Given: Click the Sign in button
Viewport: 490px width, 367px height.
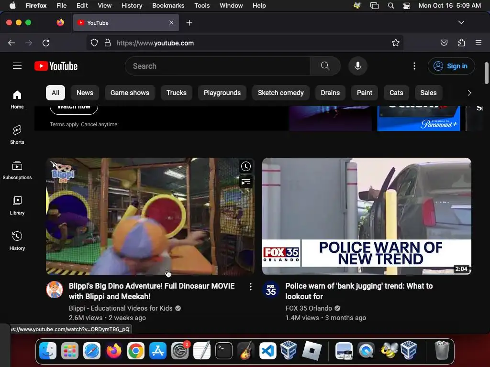Looking at the screenshot, I should click(x=451, y=66).
